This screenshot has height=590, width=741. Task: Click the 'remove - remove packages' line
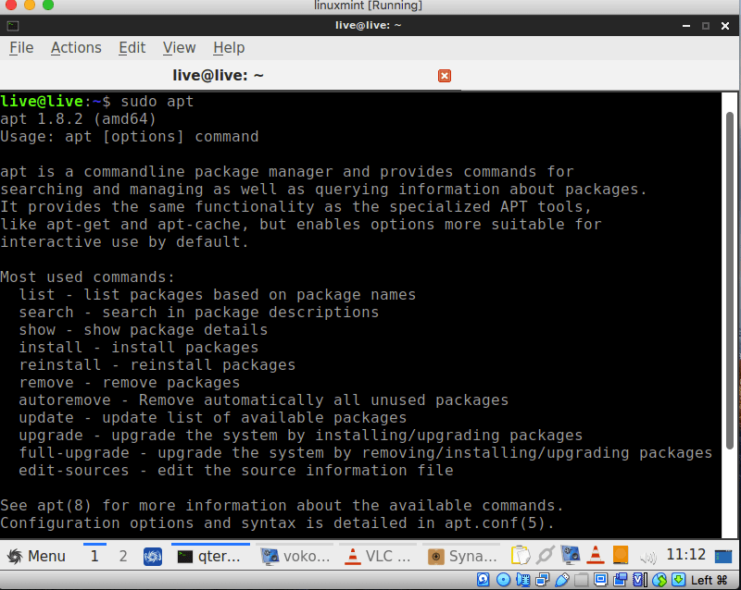click(x=130, y=382)
